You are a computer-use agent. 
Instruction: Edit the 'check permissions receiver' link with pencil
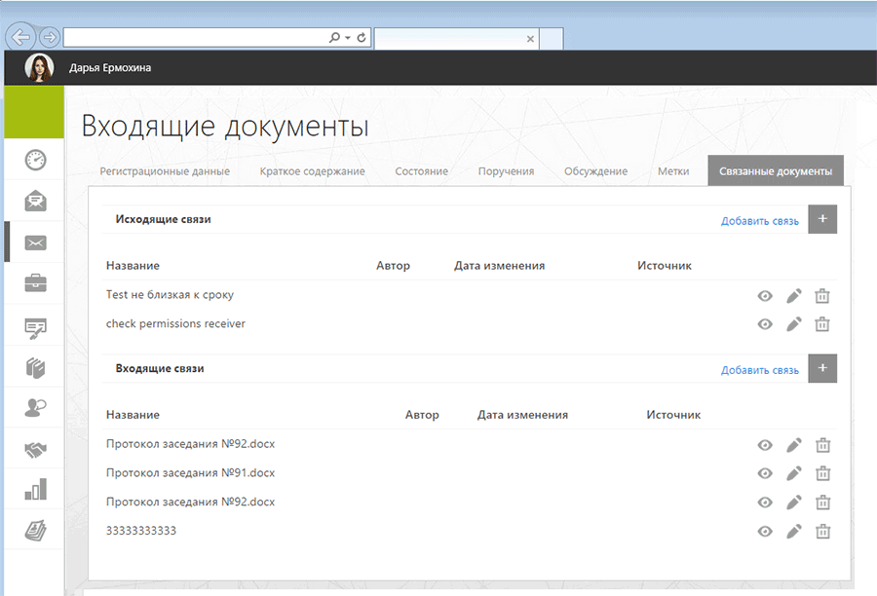point(794,324)
